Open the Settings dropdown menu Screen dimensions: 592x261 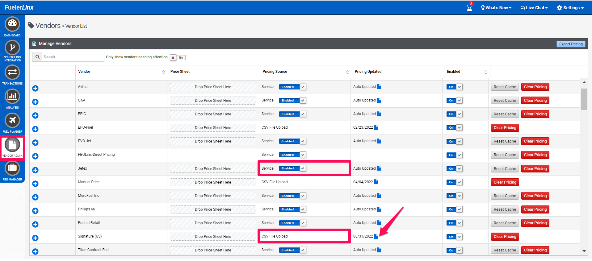click(570, 8)
